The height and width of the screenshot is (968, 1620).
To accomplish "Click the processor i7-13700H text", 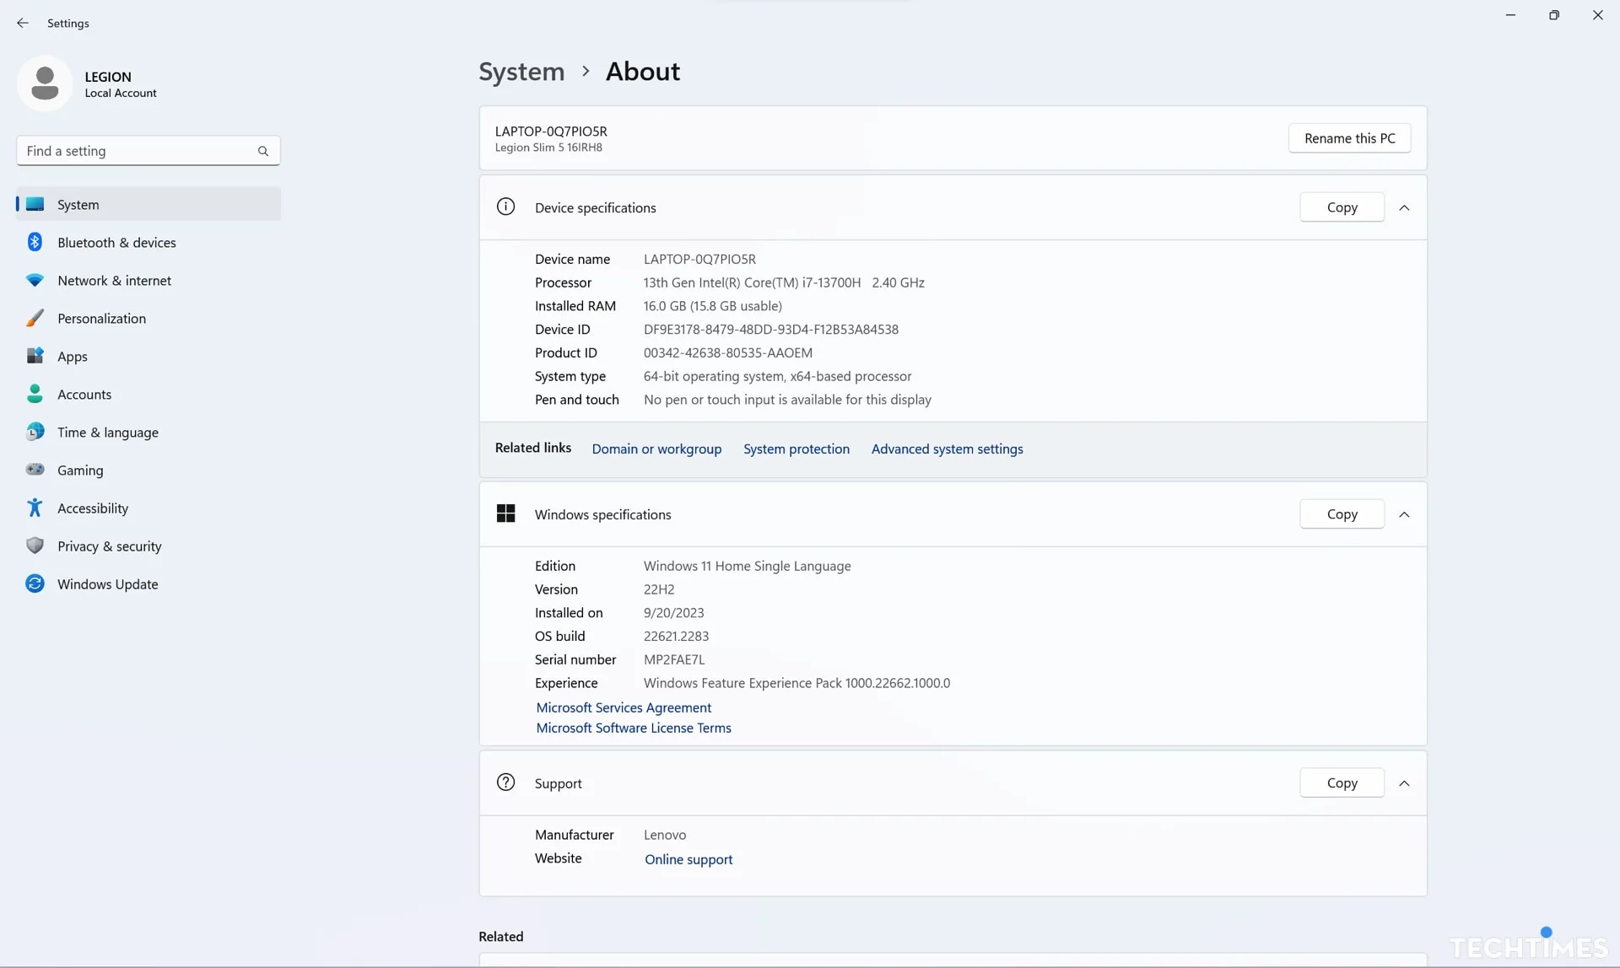I will [x=784, y=282].
